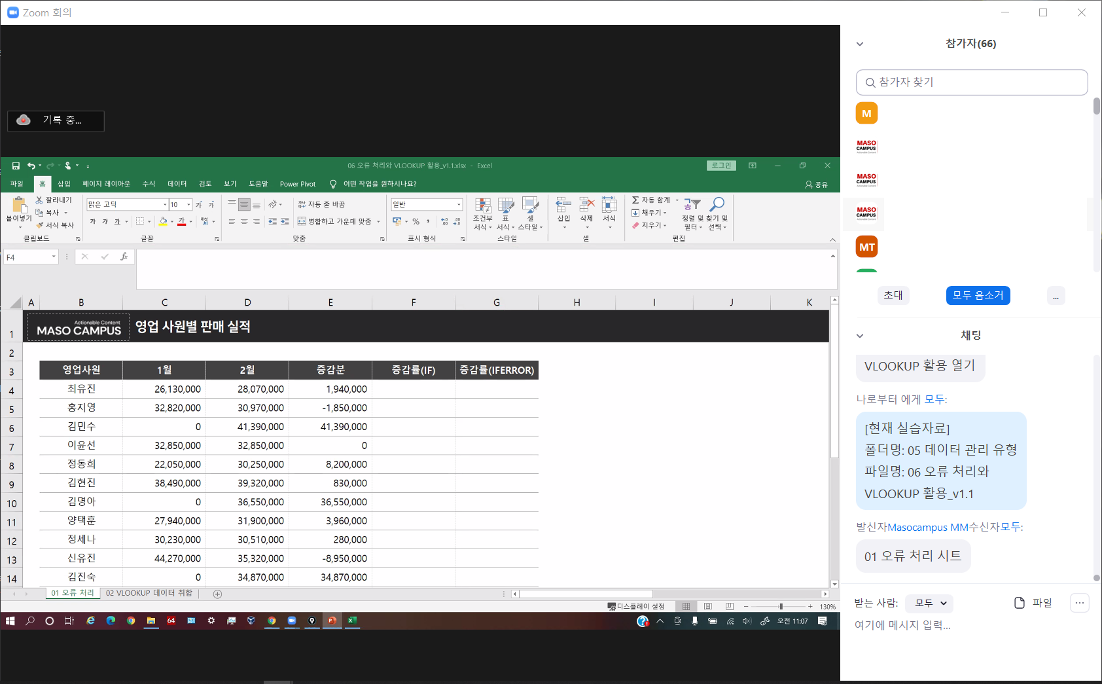Click the zoom slider in status bar
The width and height of the screenshot is (1102, 684).
click(x=780, y=606)
